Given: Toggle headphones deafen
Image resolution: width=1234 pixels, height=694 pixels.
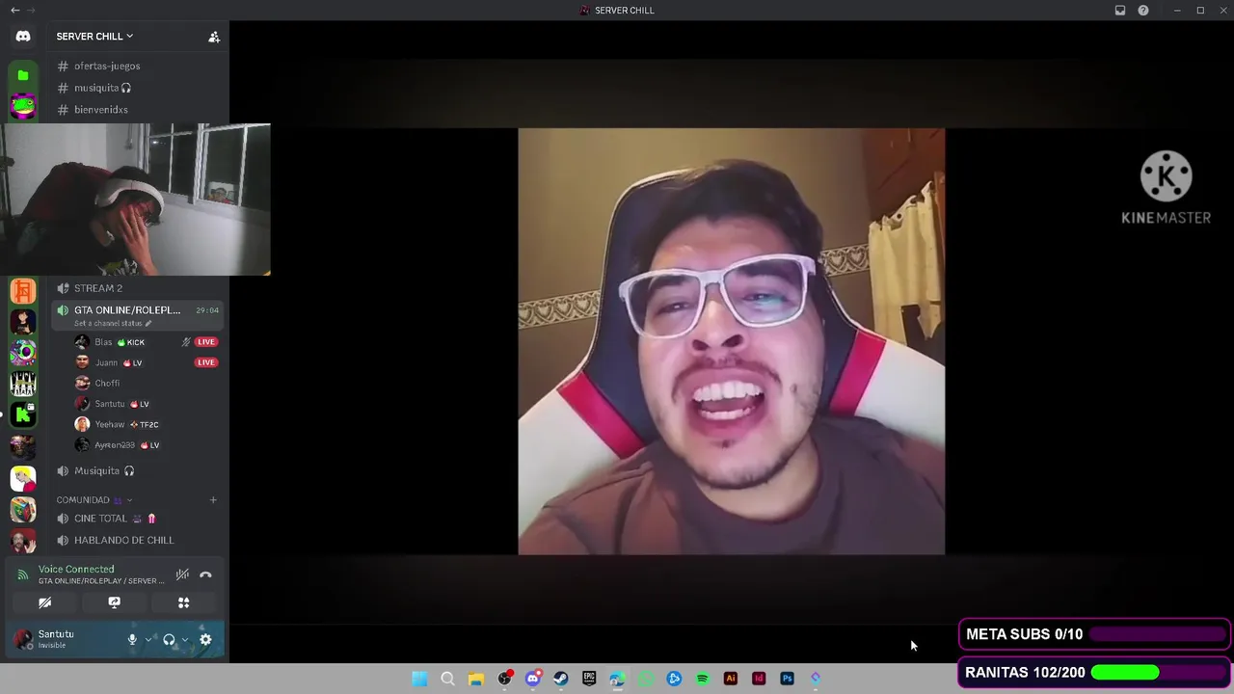Looking at the screenshot, I should point(169,639).
